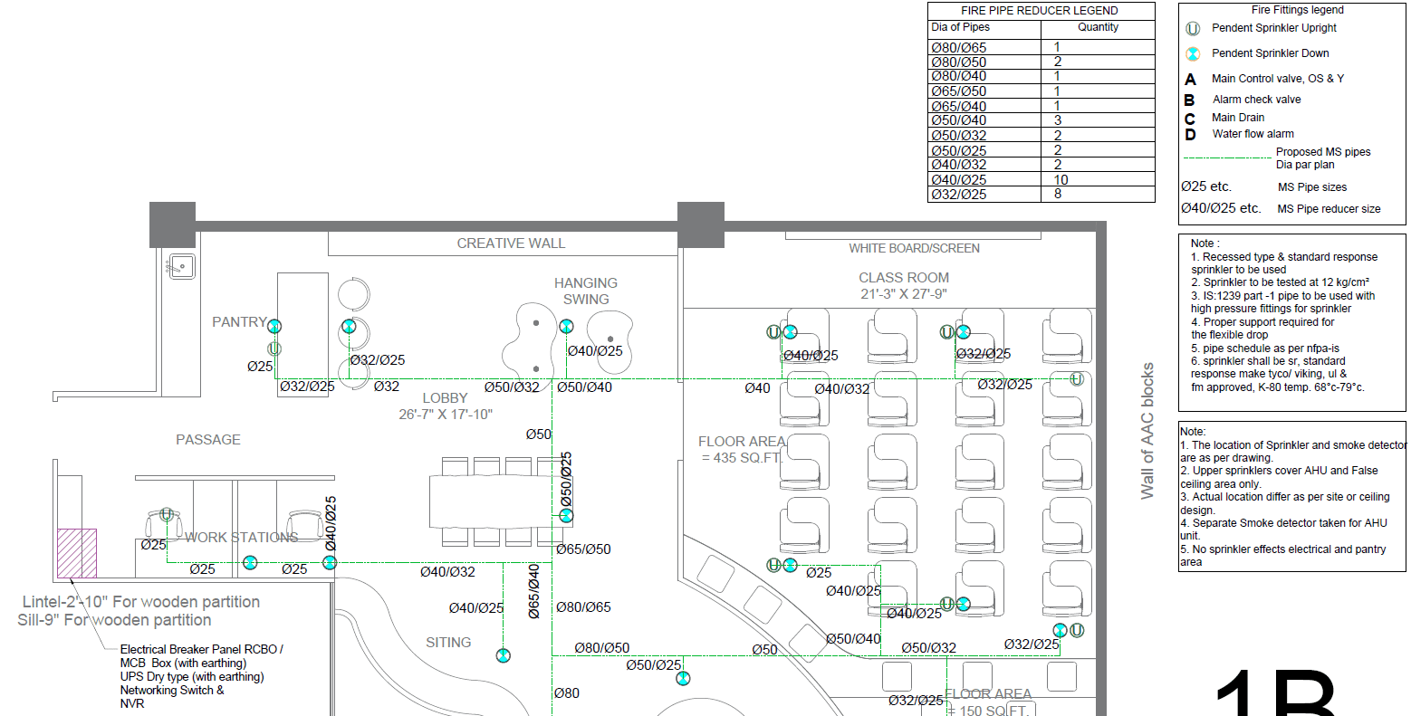Select the Sill-9" For wooden partition note
1411x716 pixels.
(x=115, y=620)
